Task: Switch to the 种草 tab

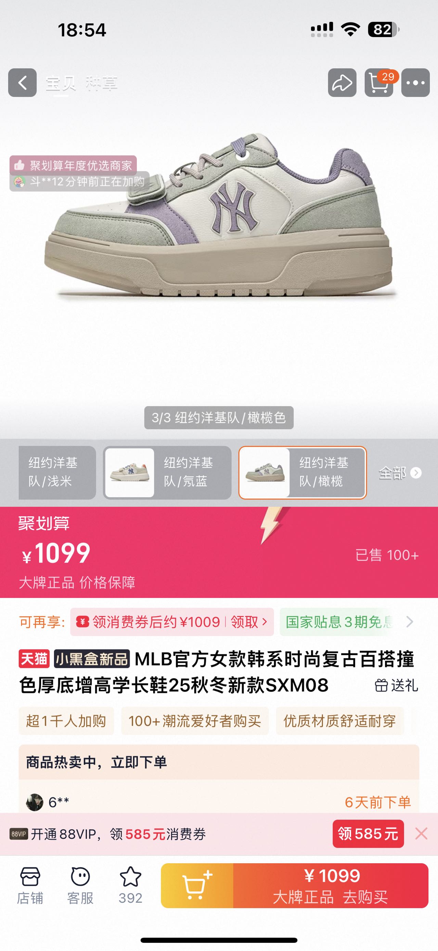Action: point(102,83)
